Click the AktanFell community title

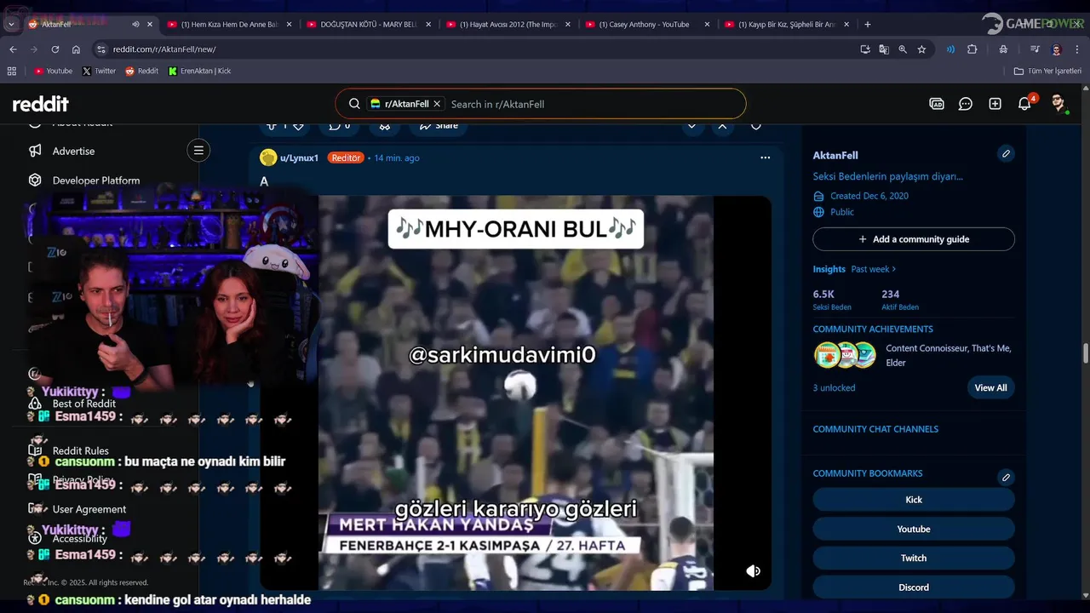click(835, 155)
